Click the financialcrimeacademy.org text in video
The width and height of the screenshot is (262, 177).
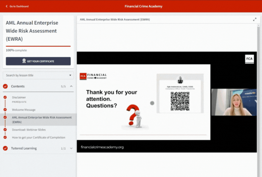tap(102, 147)
